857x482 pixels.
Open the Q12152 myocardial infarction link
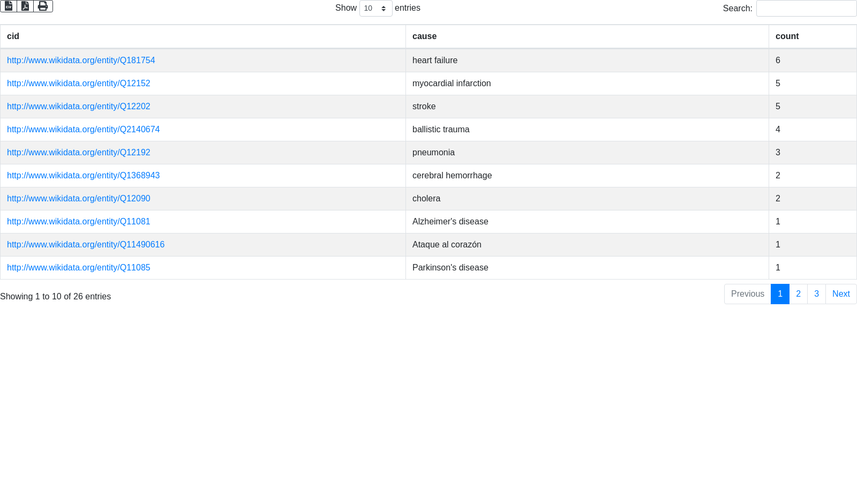79,84
